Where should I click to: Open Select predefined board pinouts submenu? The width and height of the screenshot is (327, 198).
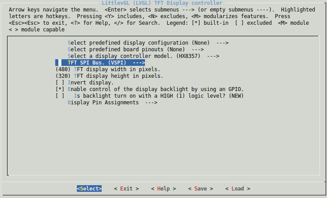136,49
